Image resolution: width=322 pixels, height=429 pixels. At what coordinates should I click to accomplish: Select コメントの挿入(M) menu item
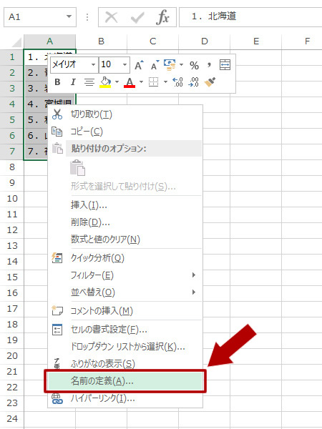(125, 310)
